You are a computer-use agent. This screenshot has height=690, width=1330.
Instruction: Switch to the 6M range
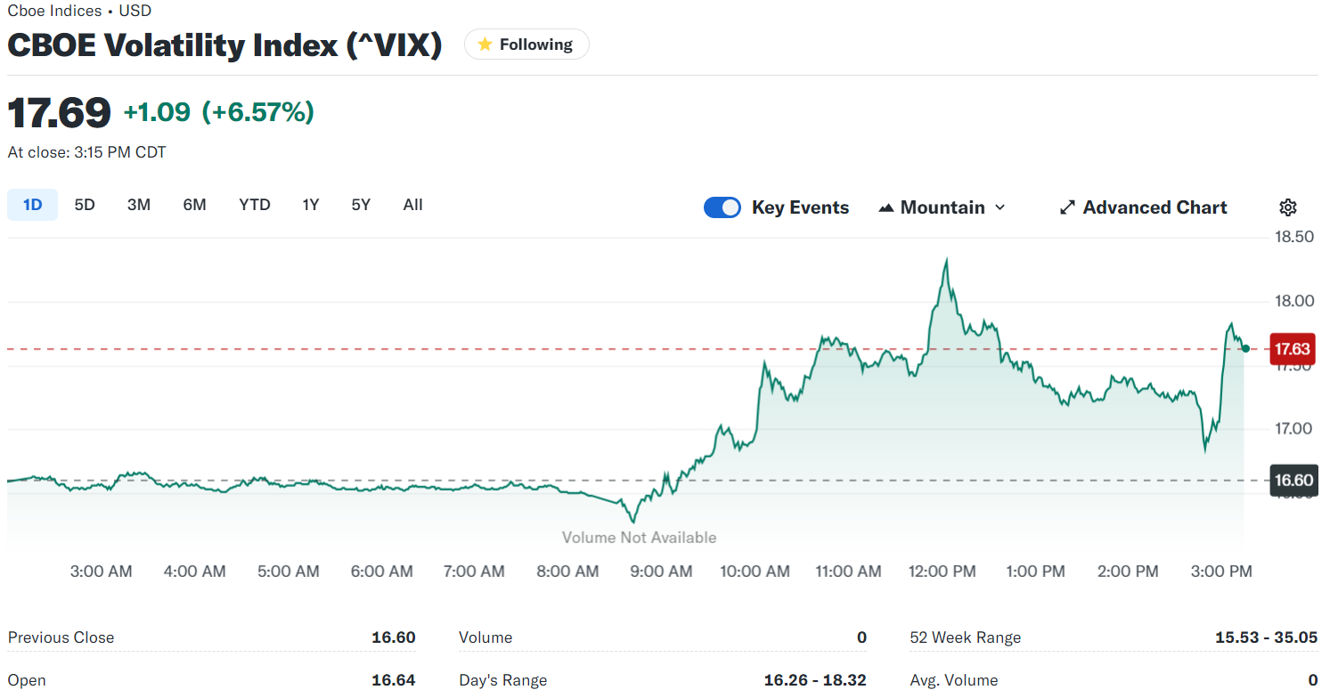[x=194, y=205]
